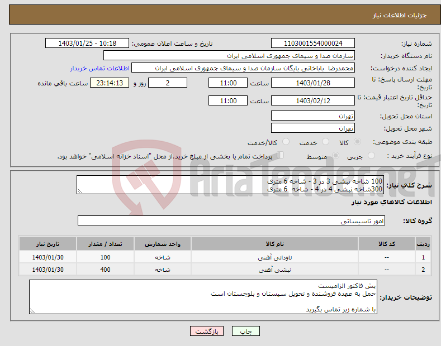Viewport: 441px width, 346px height.
Task: Click the quantity cell showing 100
Action: point(105,257)
